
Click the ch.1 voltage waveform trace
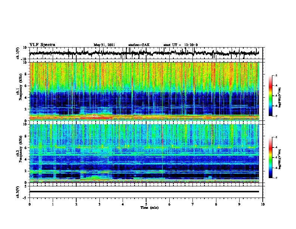(x=144, y=53)
